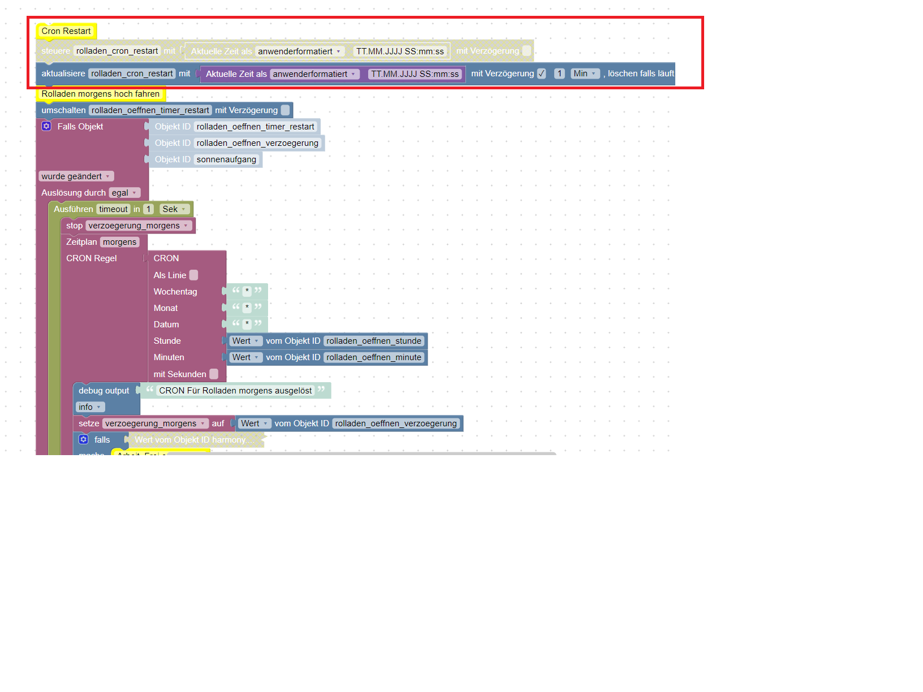
Task: Edit the Datum '*' text value
Action: point(247,324)
